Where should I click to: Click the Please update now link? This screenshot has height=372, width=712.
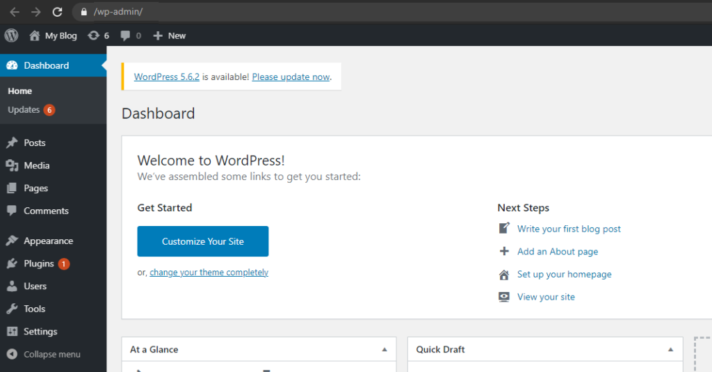(x=291, y=76)
